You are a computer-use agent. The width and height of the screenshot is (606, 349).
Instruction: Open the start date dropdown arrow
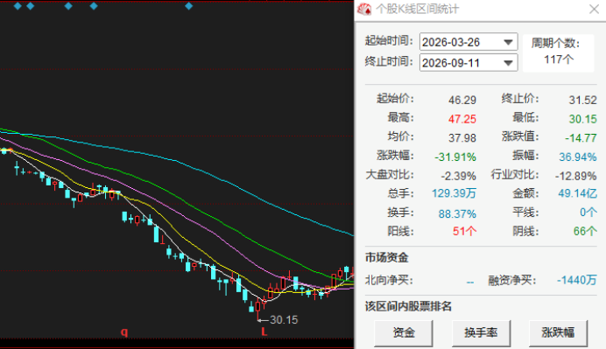(509, 42)
